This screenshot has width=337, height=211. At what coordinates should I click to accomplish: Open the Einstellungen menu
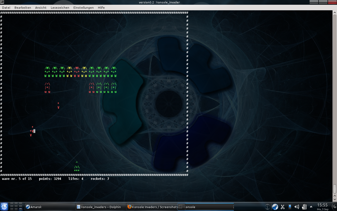click(x=83, y=8)
